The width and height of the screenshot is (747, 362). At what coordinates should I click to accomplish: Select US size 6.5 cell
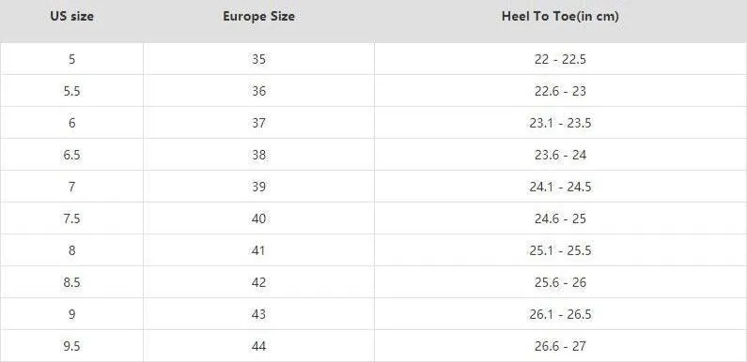pyautogui.click(x=71, y=155)
